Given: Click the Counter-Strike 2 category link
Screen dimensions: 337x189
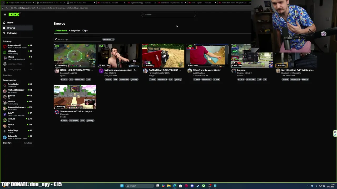Looking at the screenshot, I should pyautogui.click(x=244, y=73).
